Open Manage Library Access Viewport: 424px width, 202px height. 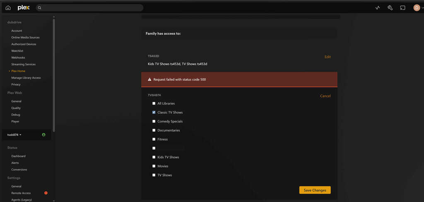click(x=26, y=77)
